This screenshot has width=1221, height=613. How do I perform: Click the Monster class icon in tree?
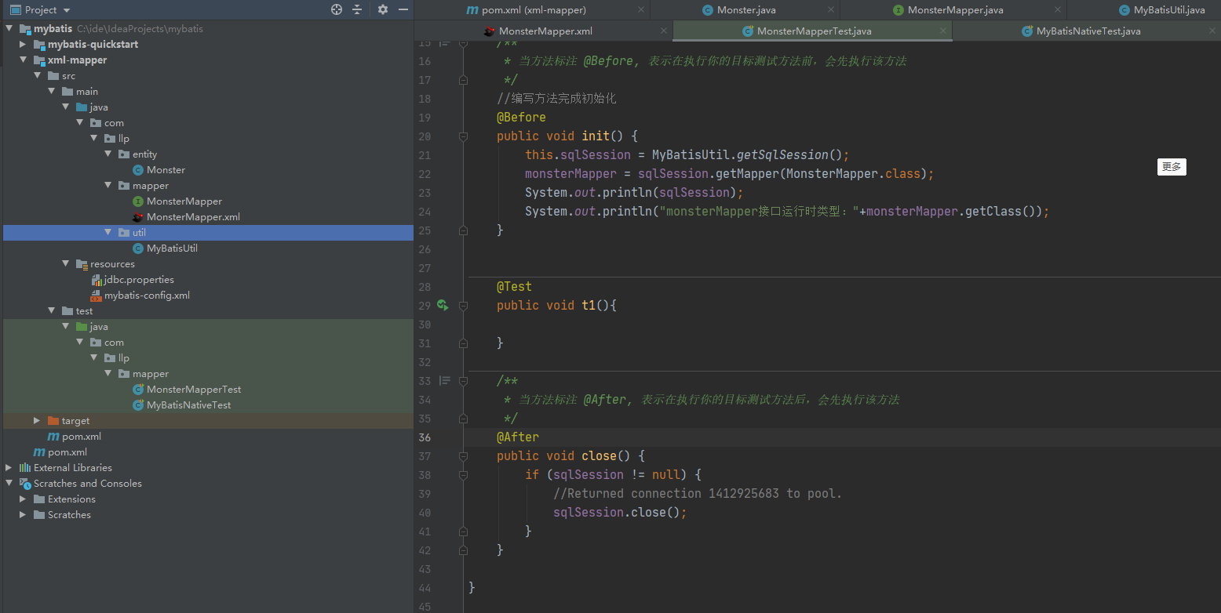[x=138, y=169]
